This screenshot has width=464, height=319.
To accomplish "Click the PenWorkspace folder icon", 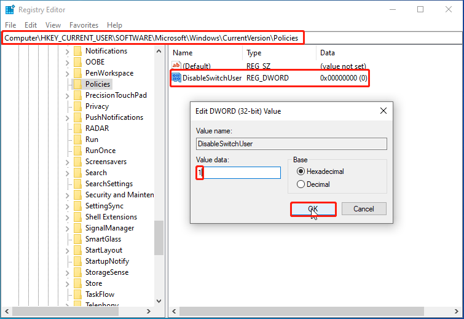I will coord(78,73).
